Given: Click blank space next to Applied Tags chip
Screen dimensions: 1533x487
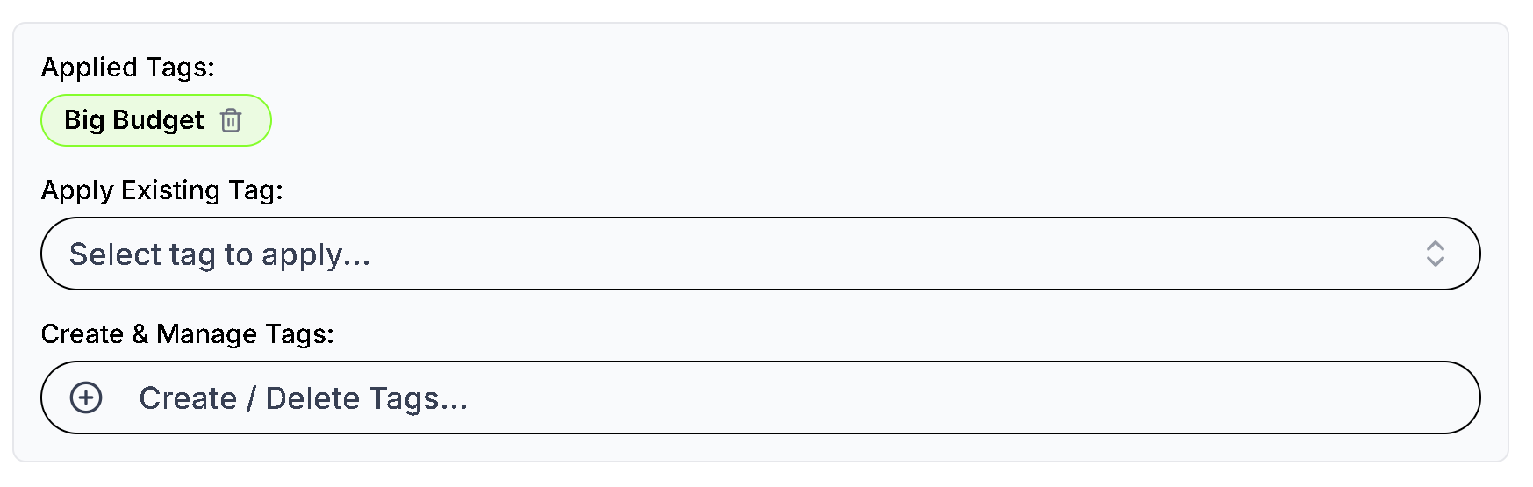Looking at the screenshot, I should (x=878, y=120).
